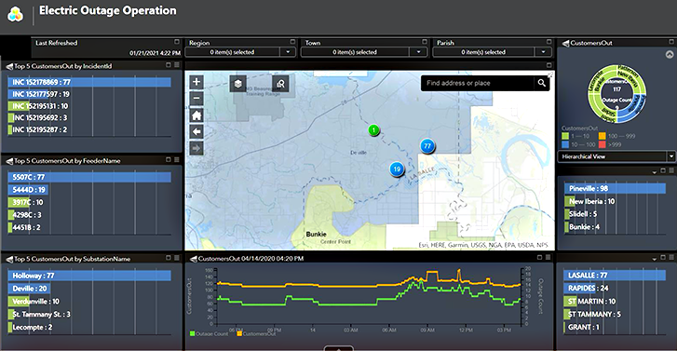Select the 19 outage cluster on map
The width and height of the screenshot is (677, 351).
pyautogui.click(x=397, y=169)
